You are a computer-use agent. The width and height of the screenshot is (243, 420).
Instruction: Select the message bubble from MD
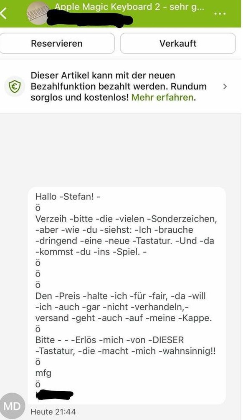coord(127,296)
